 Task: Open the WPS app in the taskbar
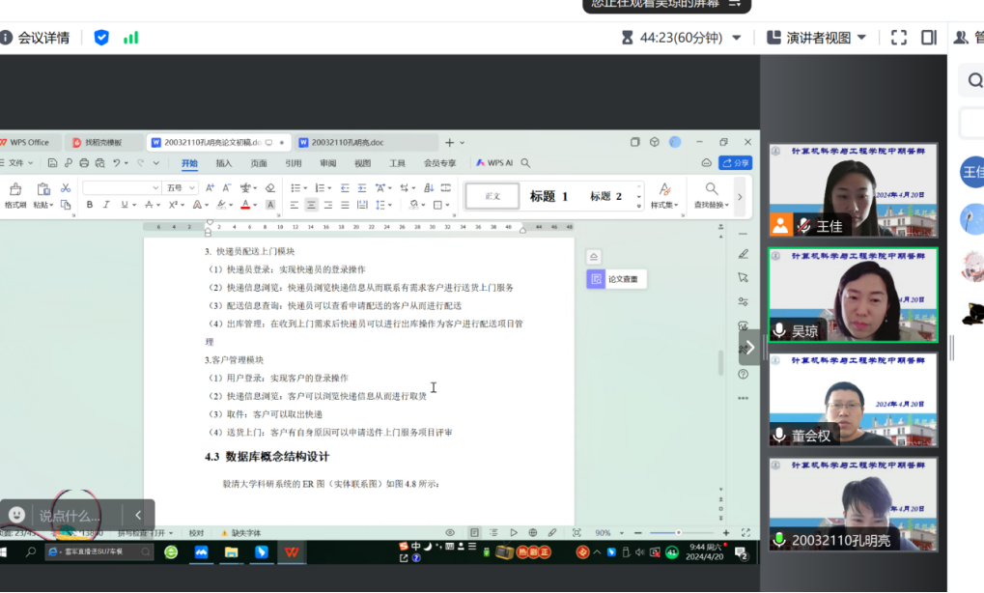[291, 552]
